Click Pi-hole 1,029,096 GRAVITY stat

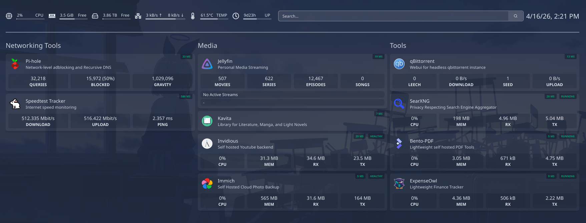pyautogui.click(x=163, y=81)
